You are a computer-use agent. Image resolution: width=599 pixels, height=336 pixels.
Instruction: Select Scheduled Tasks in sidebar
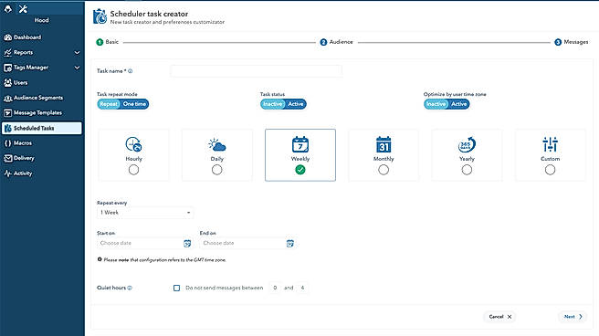pos(41,128)
